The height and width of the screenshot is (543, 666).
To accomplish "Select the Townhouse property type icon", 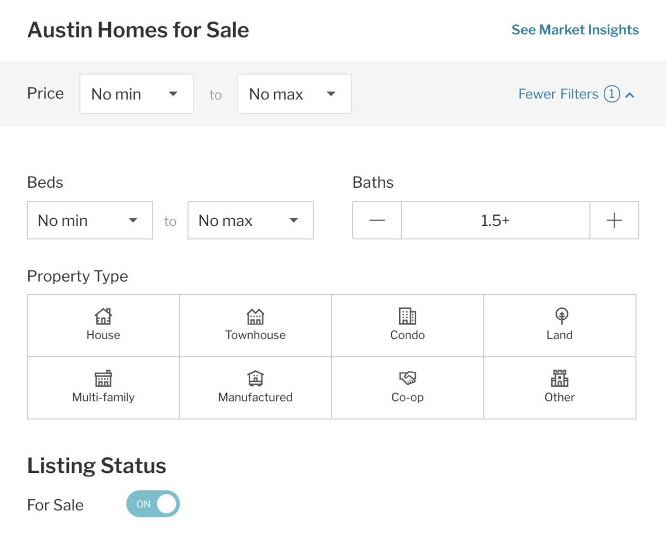I will pos(255,316).
